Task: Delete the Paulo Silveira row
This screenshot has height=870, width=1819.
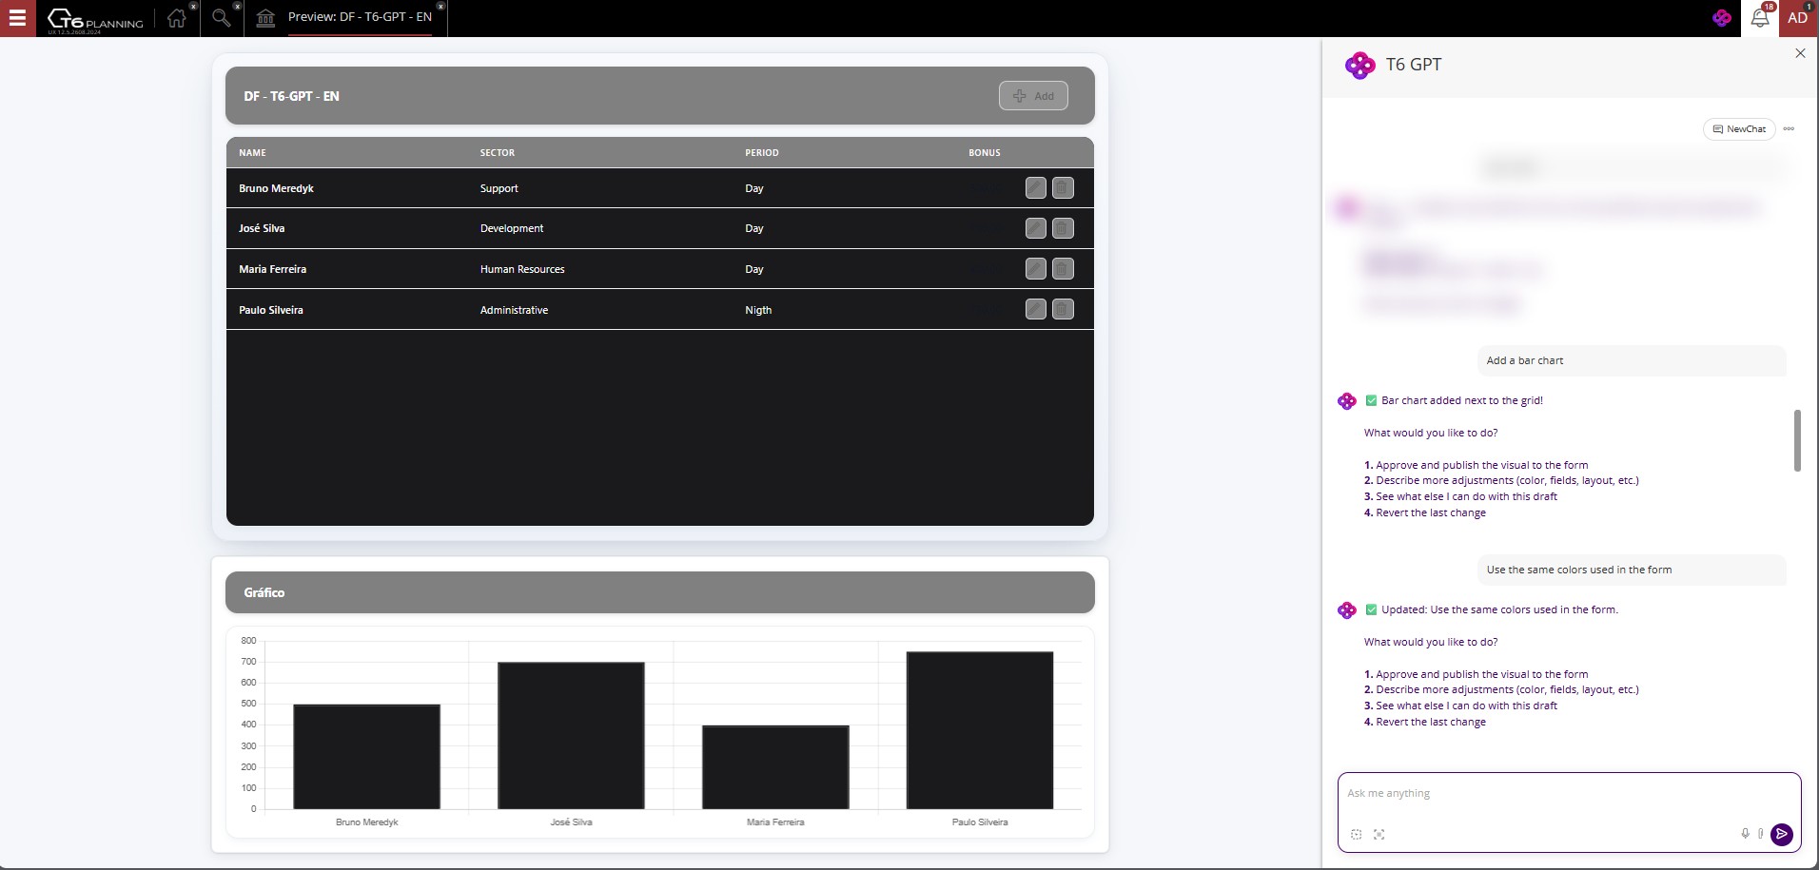Action: click(x=1063, y=309)
